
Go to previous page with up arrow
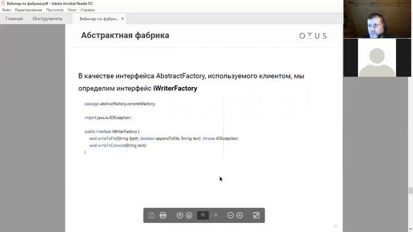point(179,215)
